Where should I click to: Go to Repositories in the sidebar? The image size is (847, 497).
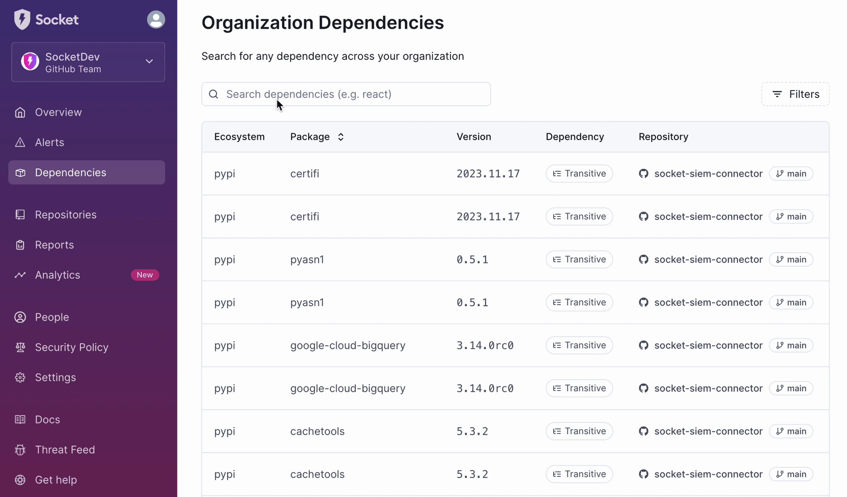66,215
